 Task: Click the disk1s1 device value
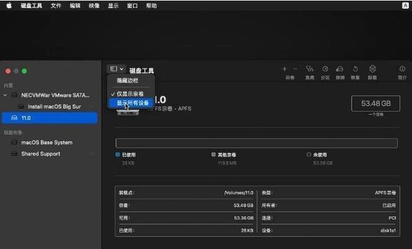click(388, 230)
